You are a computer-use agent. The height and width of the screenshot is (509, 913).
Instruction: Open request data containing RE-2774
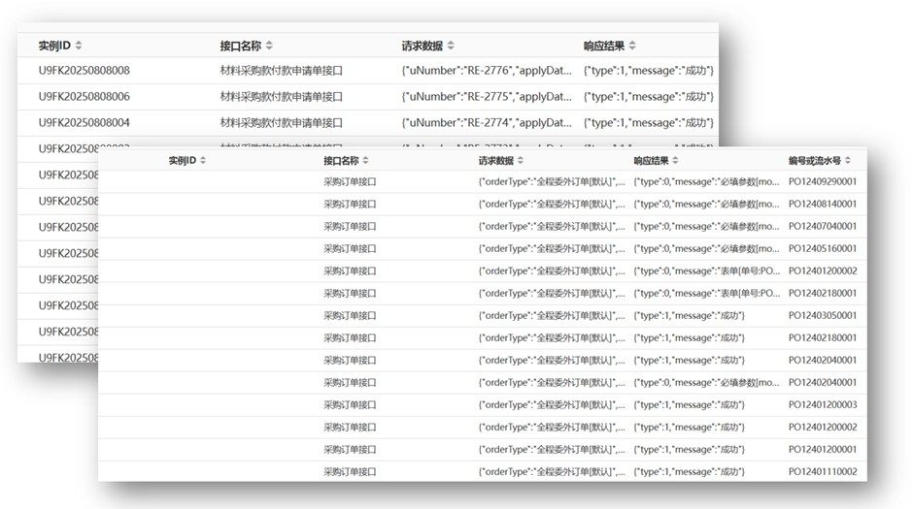coord(487,122)
